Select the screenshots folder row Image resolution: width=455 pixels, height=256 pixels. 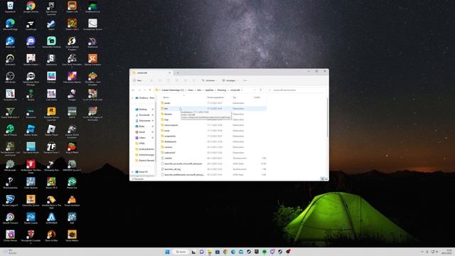pos(213,136)
